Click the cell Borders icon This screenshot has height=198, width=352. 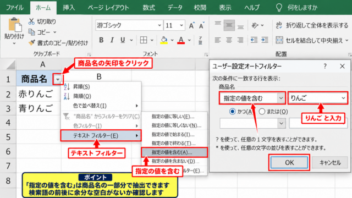(144, 40)
